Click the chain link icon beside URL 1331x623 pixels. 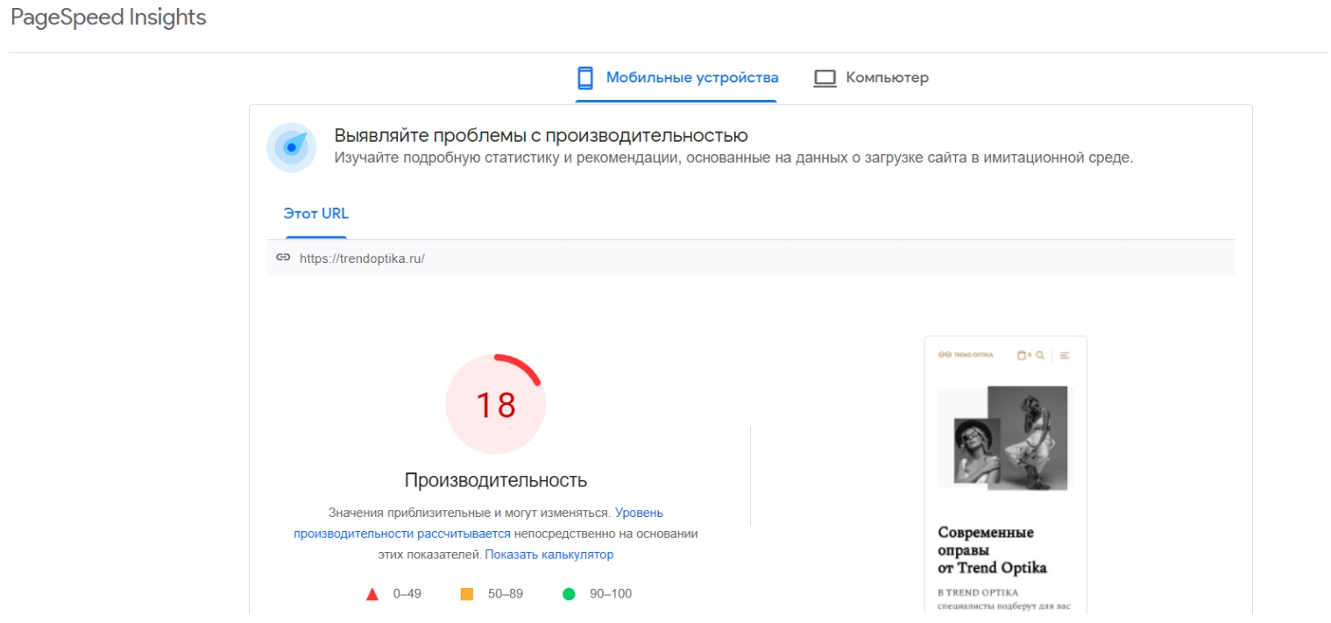point(283,258)
